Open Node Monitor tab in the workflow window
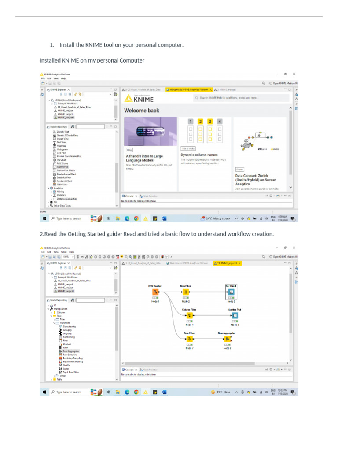The image size is (338, 451). [x=148, y=370]
